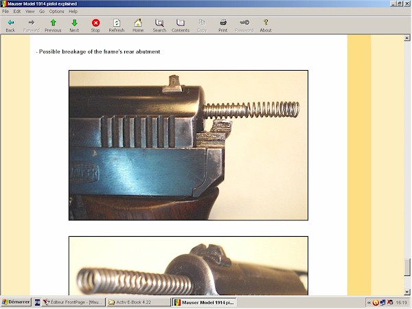Open the Options menu
412x309 pixels.
click(x=56, y=11)
